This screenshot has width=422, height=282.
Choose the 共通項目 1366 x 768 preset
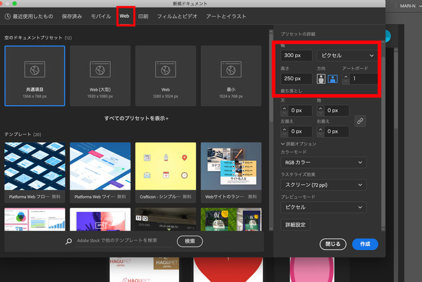tap(35, 76)
